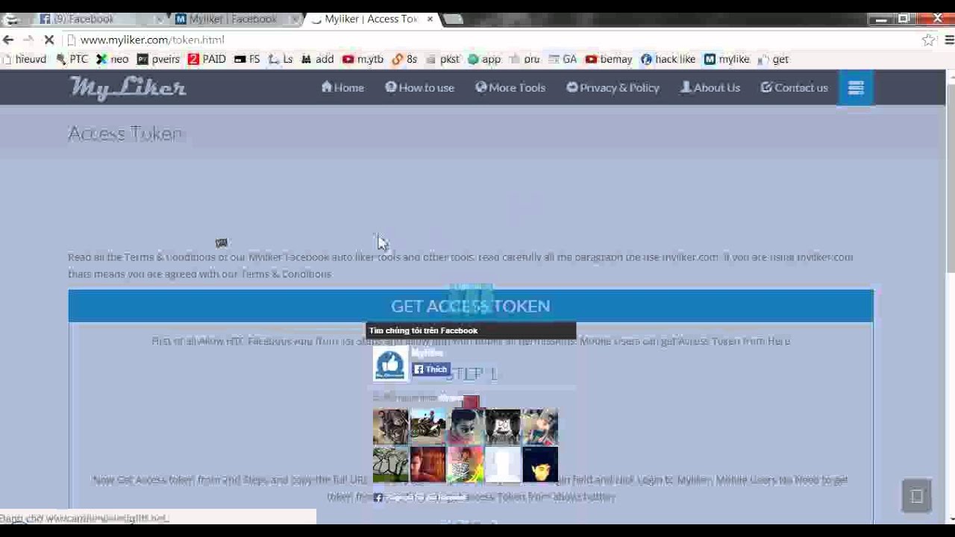Stop loading the current page

coord(49,40)
